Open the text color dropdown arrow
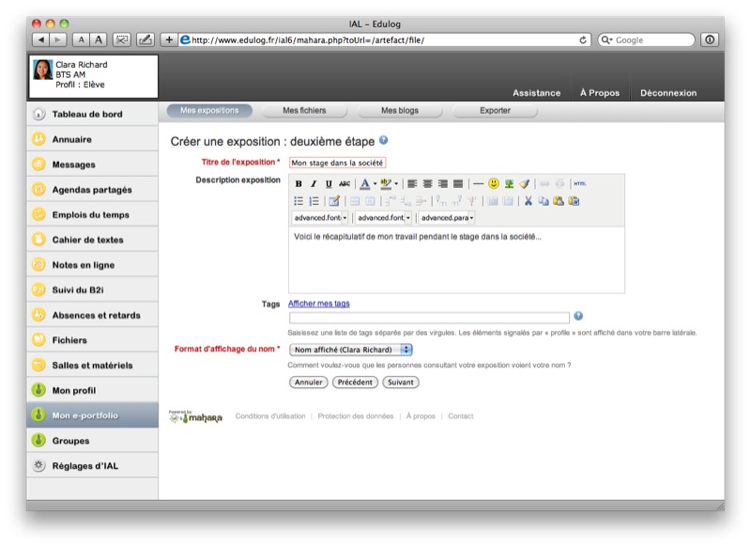Image resolution: width=751 pixels, height=547 pixels. [375, 184]
